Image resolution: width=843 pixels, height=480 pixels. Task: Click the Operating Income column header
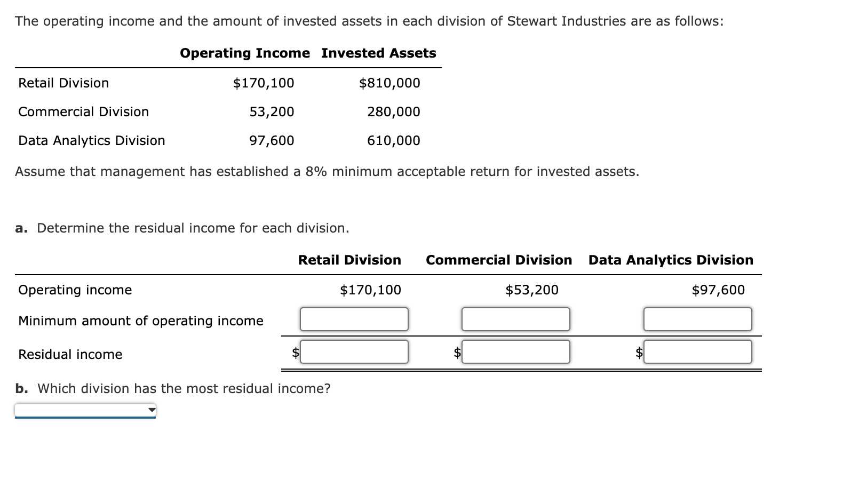click(244, 53)
